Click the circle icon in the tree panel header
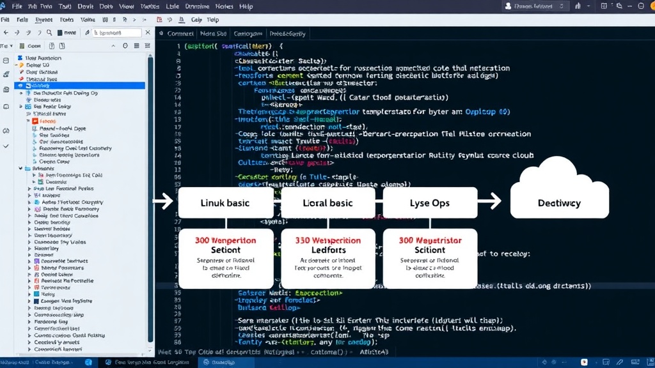This screenshot has width=655, height=368. 125,46
